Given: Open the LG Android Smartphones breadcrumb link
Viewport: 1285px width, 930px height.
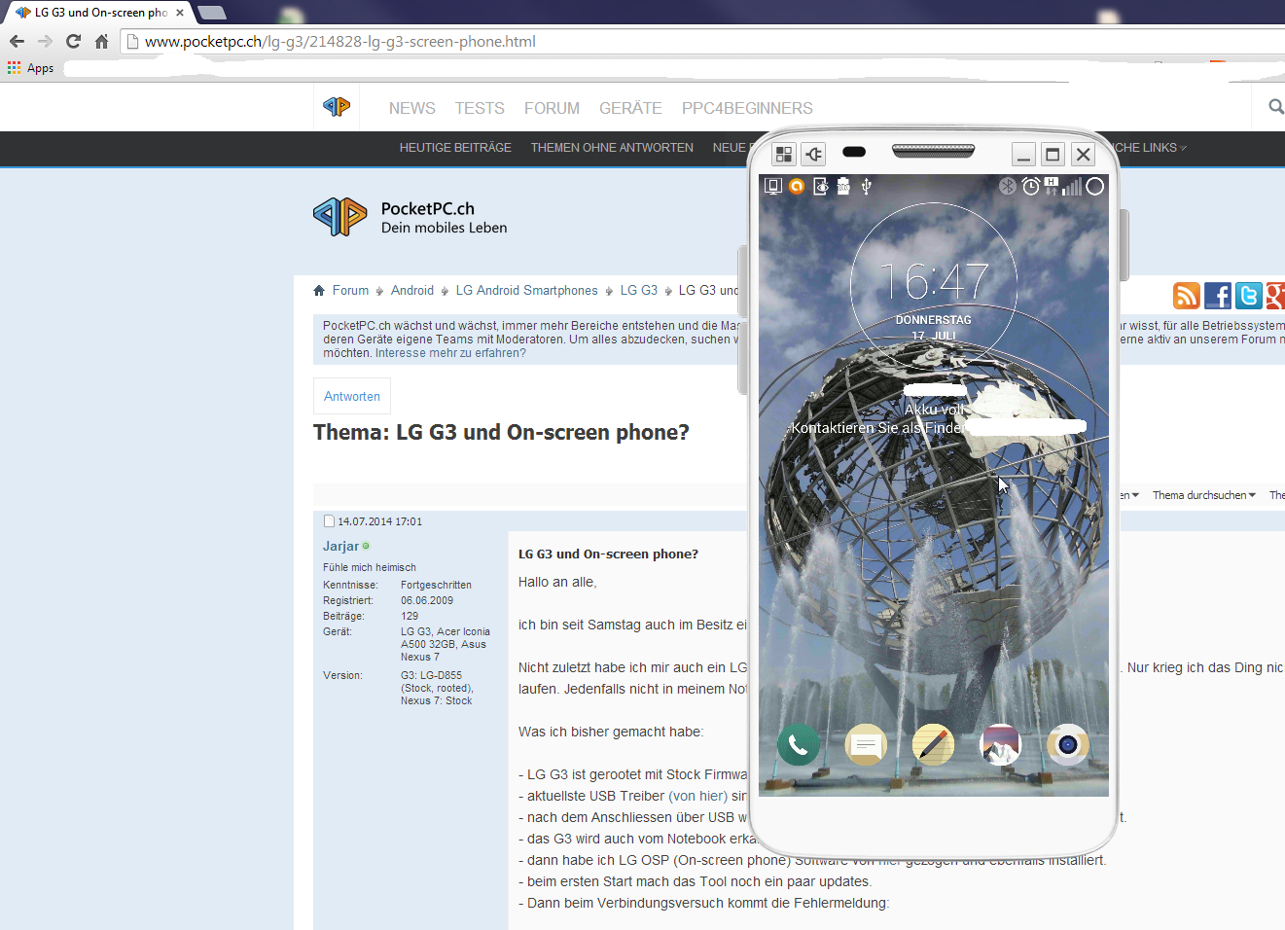Looking at the screenshot, I should click(x=527, y=291).
